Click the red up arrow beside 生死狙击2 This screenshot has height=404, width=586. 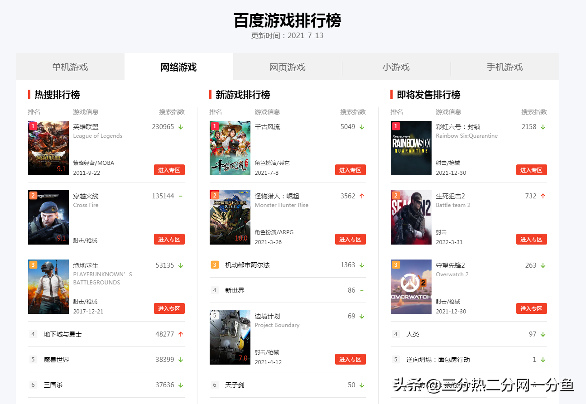point(543,196)
